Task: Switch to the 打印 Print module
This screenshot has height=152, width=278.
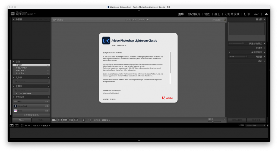Action: click(247, 14)
